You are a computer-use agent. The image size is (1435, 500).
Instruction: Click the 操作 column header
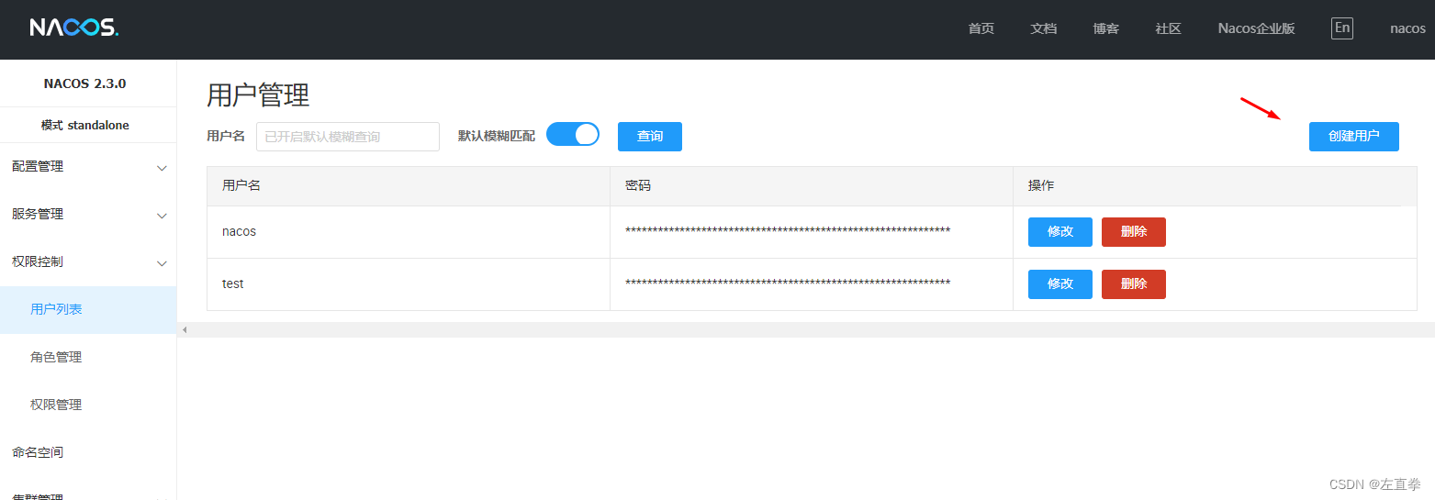tap(1215, 186)
